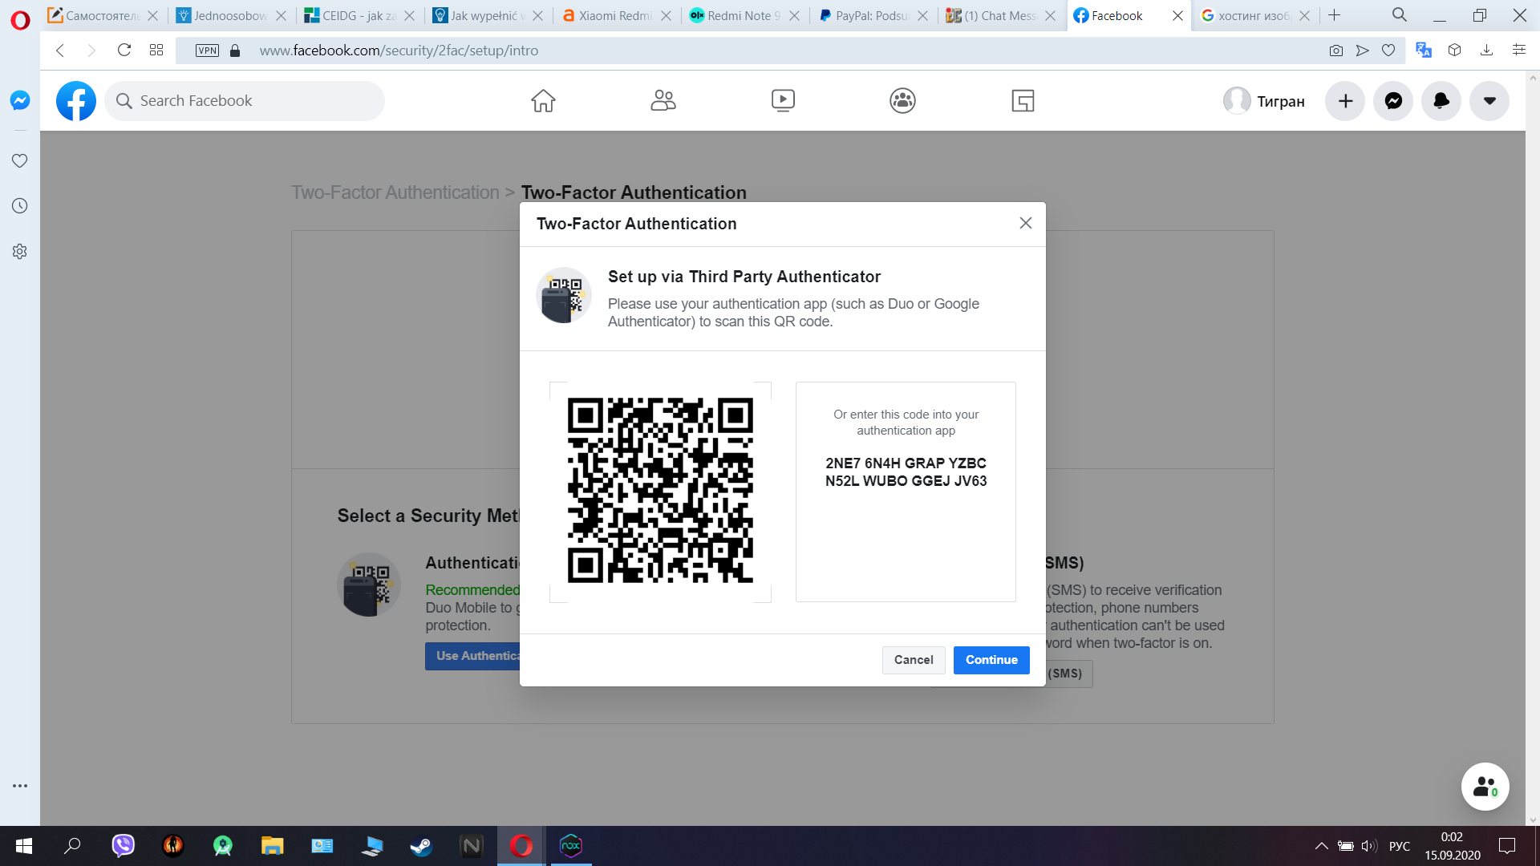Click the Search Facebook field

point(245,101)
